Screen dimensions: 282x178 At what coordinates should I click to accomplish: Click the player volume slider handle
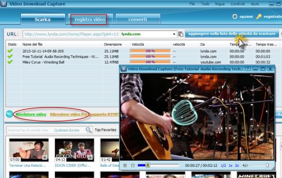pyautogui.click(x=267, y=165)
